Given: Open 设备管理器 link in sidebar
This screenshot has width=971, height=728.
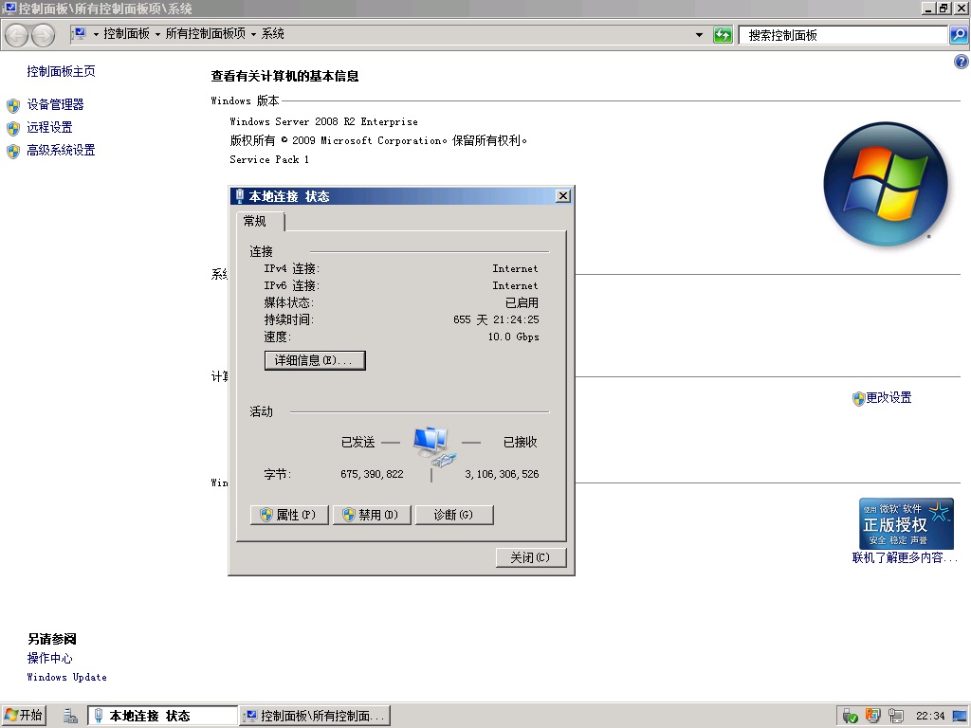Looking at the screenshot, I should (x=55, y=104).
